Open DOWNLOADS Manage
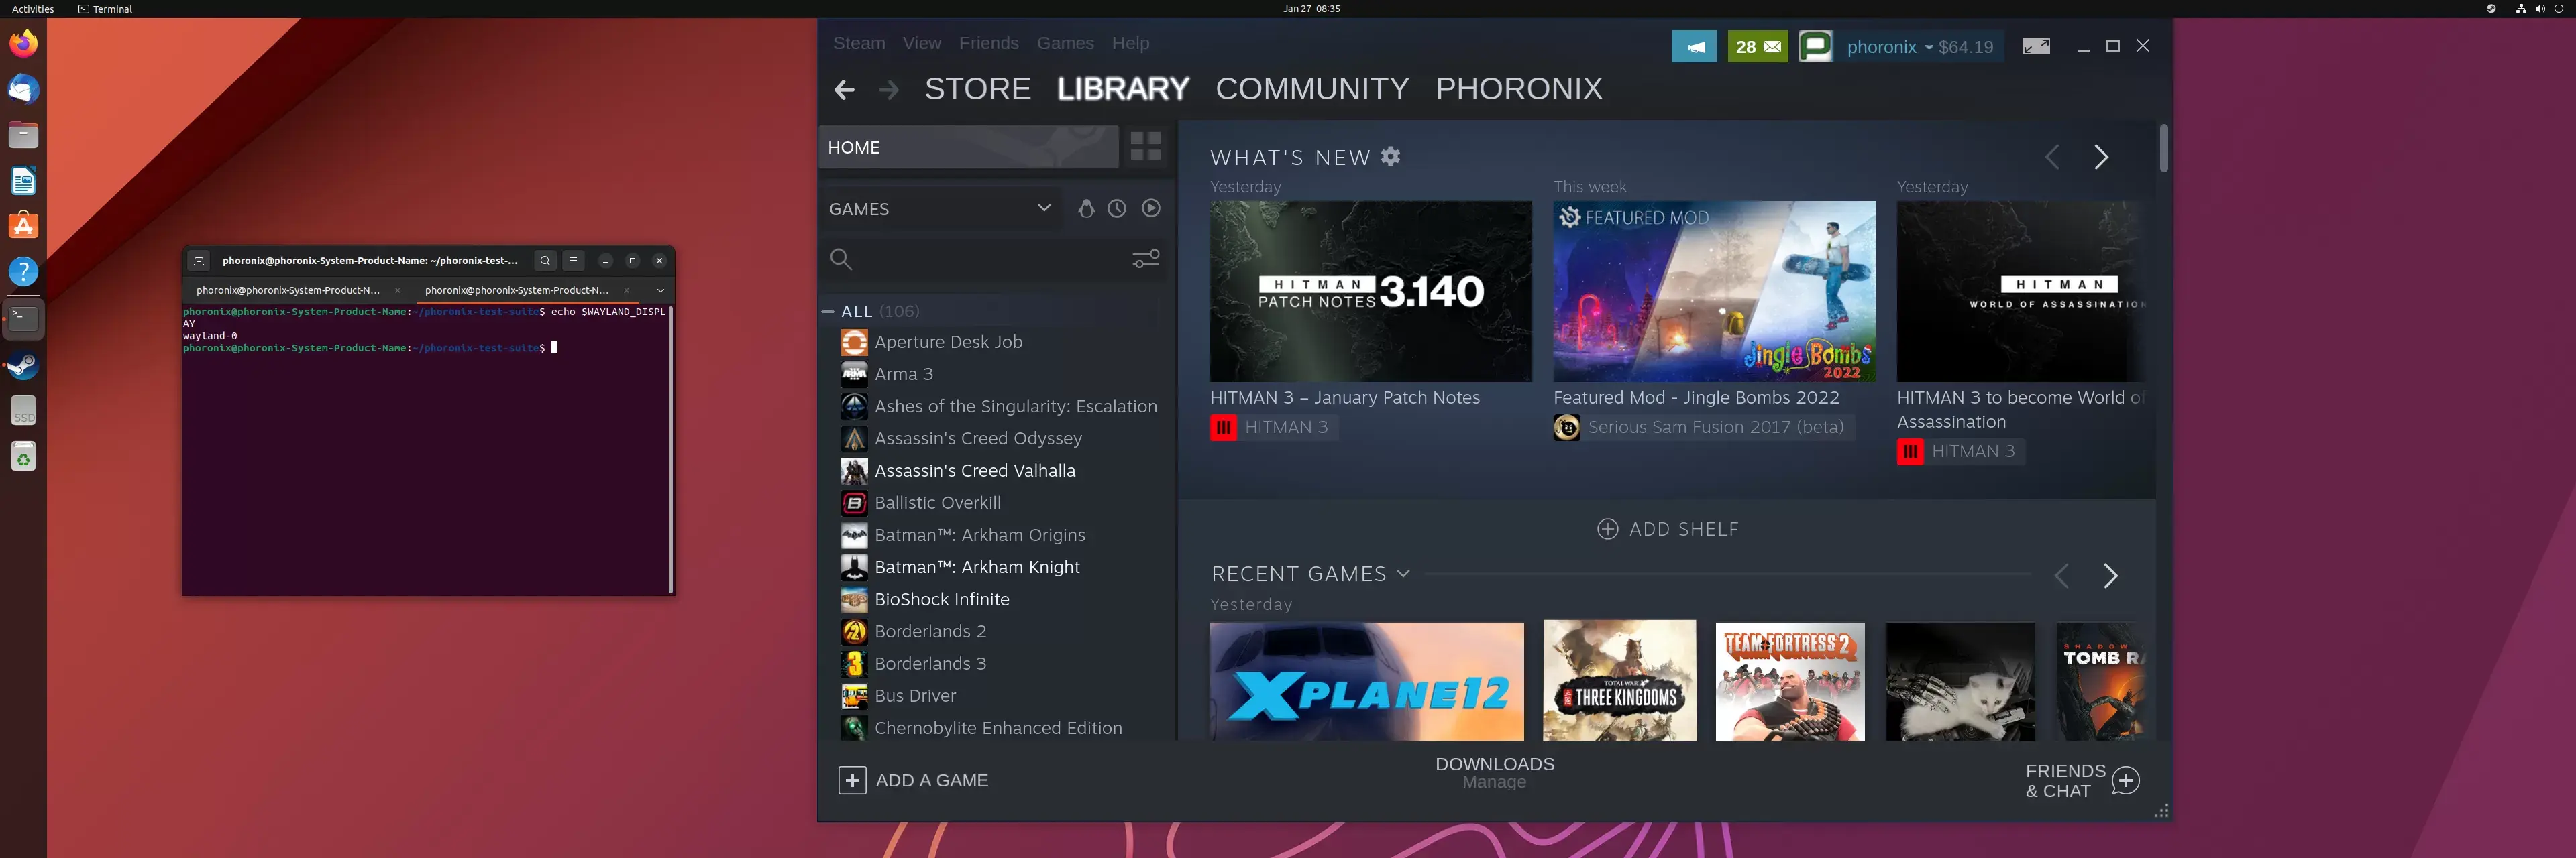Image resolution: width=2576 pixels, height=858 pixels. click(x=1494, y=772)
